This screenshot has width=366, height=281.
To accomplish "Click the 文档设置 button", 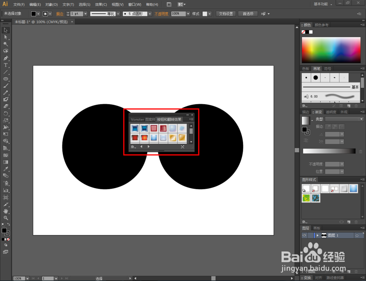I will pyautogui.click(x=226, y=14).
